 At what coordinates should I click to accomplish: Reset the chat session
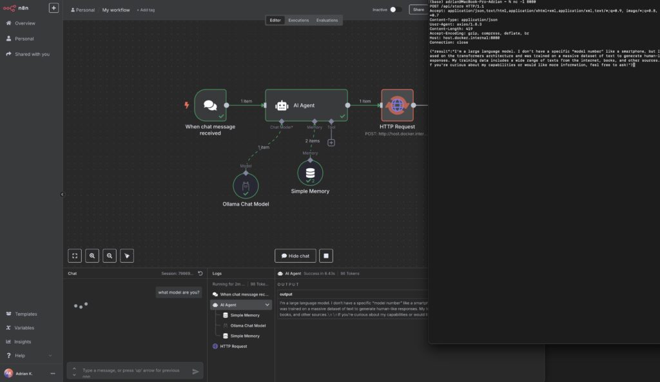200,274
